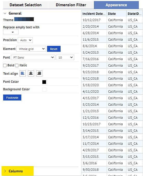
Task: Open the white Background Color swatch
Action: click(44, 90)
